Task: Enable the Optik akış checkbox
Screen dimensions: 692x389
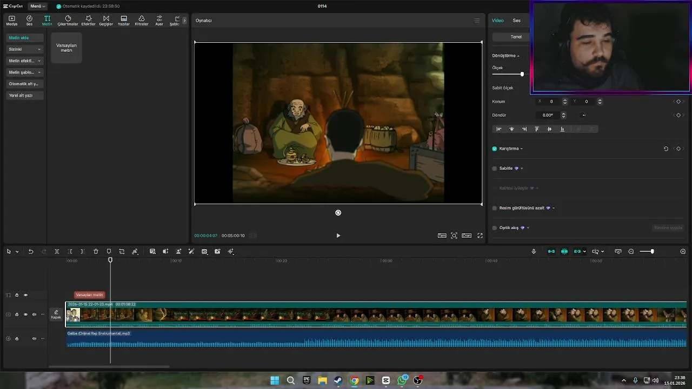Action: click(495, 228)
